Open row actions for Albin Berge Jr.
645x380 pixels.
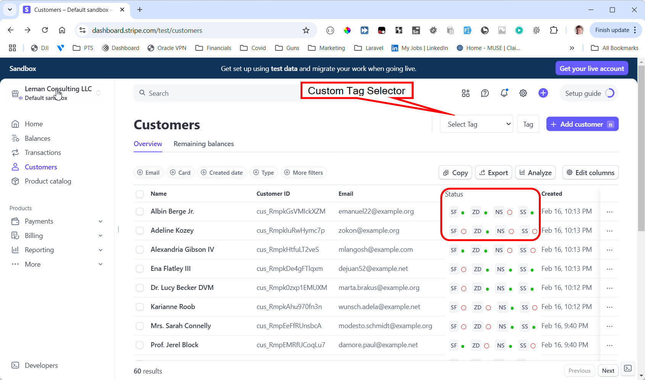pyautogui.click(x=609, y=212)
